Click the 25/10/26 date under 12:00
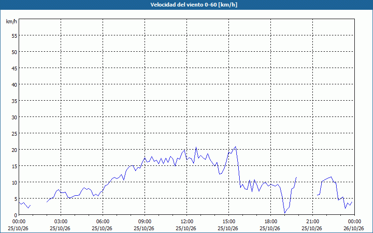 (x=186, y=228)
